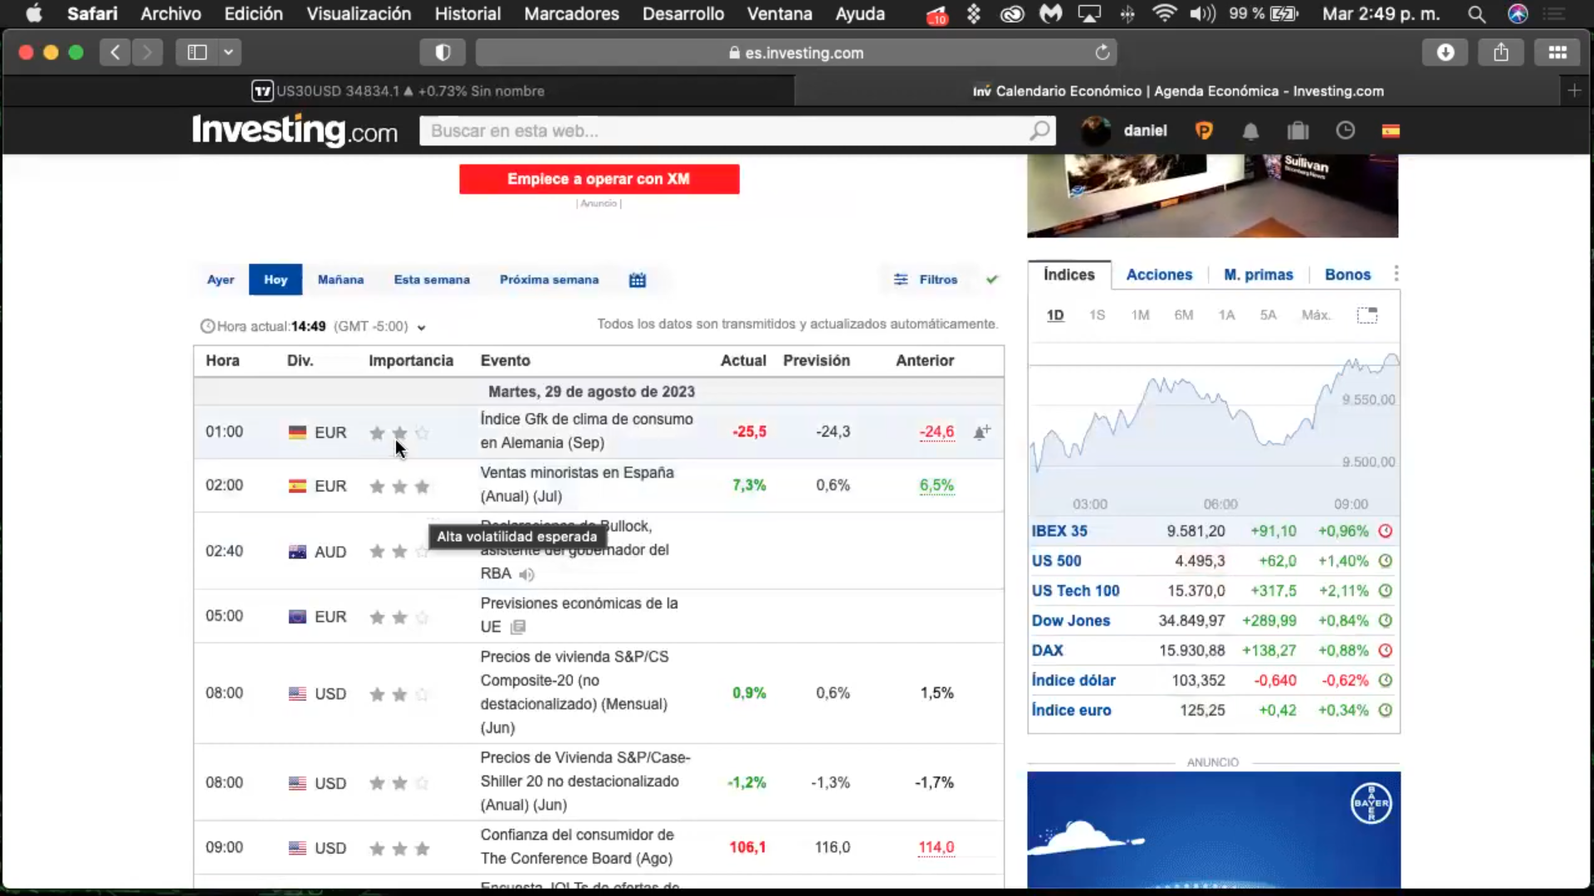Open the three-dot menu beside Bonos
The image size is (1594, 896).
point(1396,275)
